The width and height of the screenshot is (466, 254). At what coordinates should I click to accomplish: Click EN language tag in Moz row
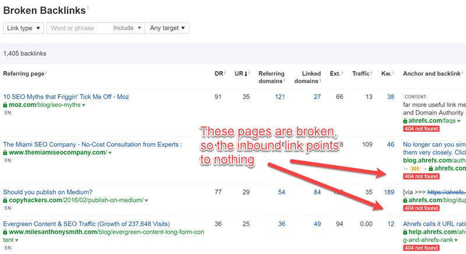(x=8, y=112)
